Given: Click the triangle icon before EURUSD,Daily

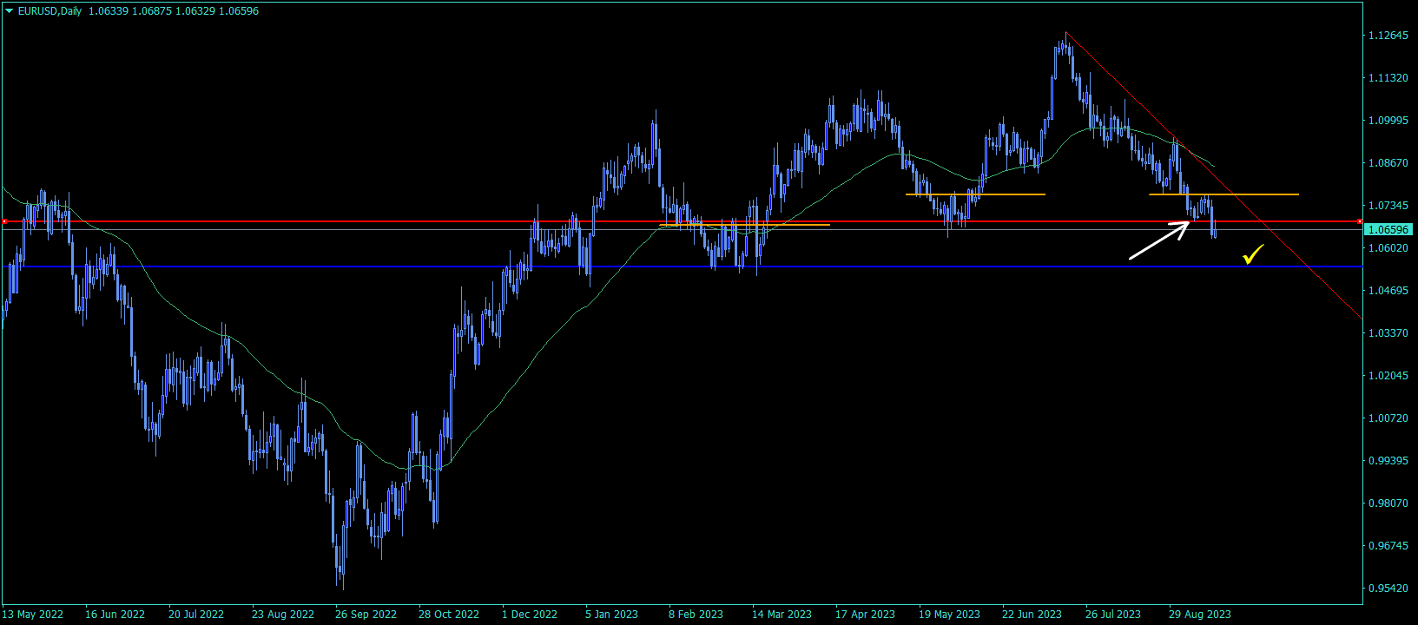Looking at the screenshot, I should 9,11.
